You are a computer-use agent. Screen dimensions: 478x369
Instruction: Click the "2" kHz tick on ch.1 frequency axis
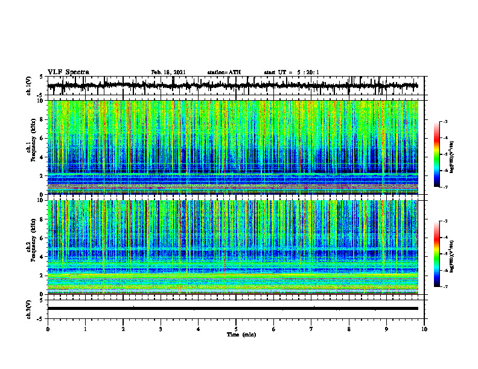42,175
